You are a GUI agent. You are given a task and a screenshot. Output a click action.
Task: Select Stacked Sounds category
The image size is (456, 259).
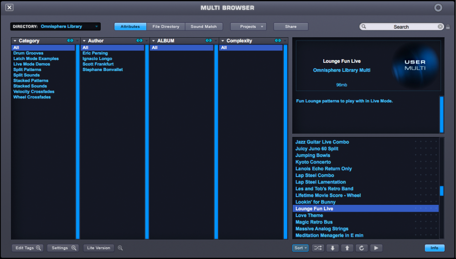pos(30,86)
